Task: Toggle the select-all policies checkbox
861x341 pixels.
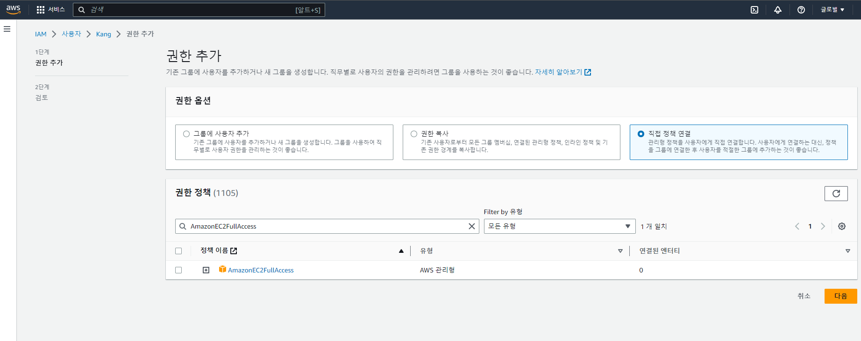Action: point(178,251)
